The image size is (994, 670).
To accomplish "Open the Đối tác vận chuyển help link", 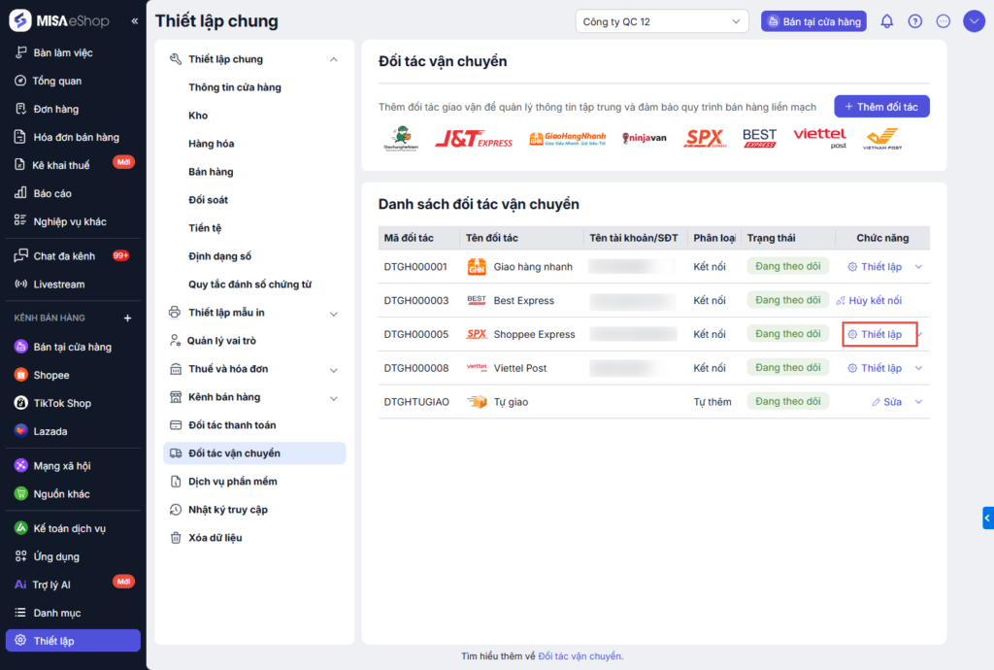I will pyautogui.click(x=580, y=656).
